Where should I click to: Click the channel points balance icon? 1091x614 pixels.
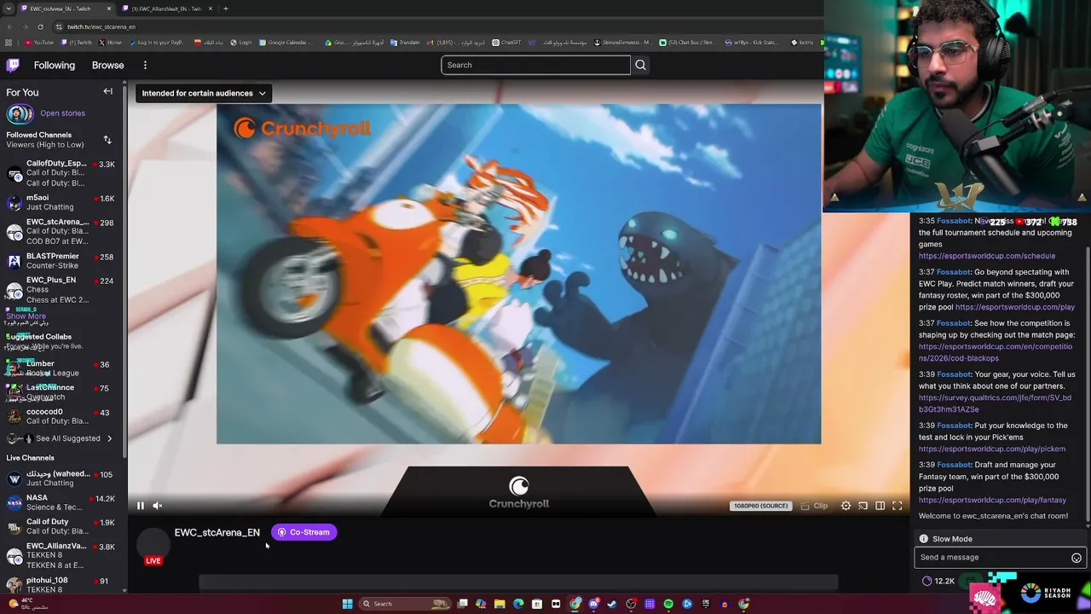point(926,581)
